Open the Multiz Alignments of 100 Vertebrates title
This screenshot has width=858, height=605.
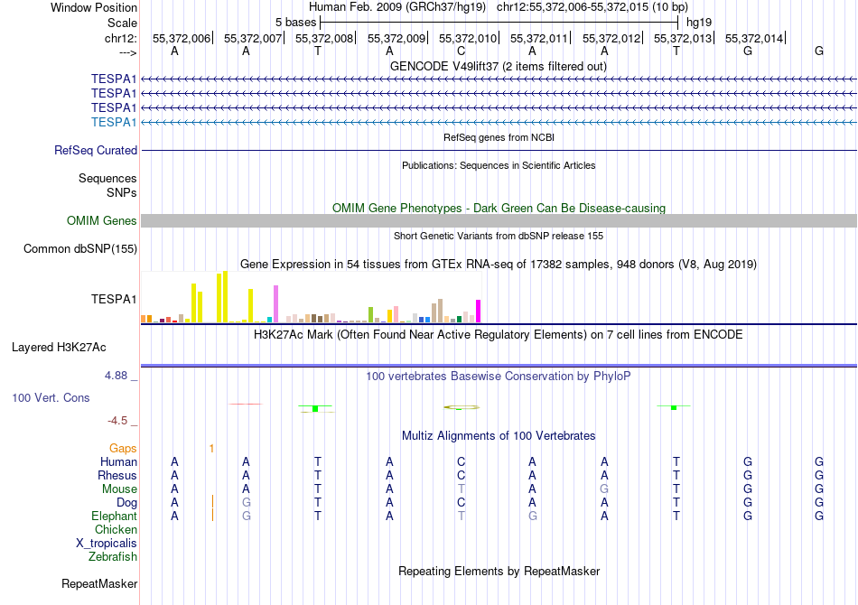pyautogui.click(x=499, y=436)
